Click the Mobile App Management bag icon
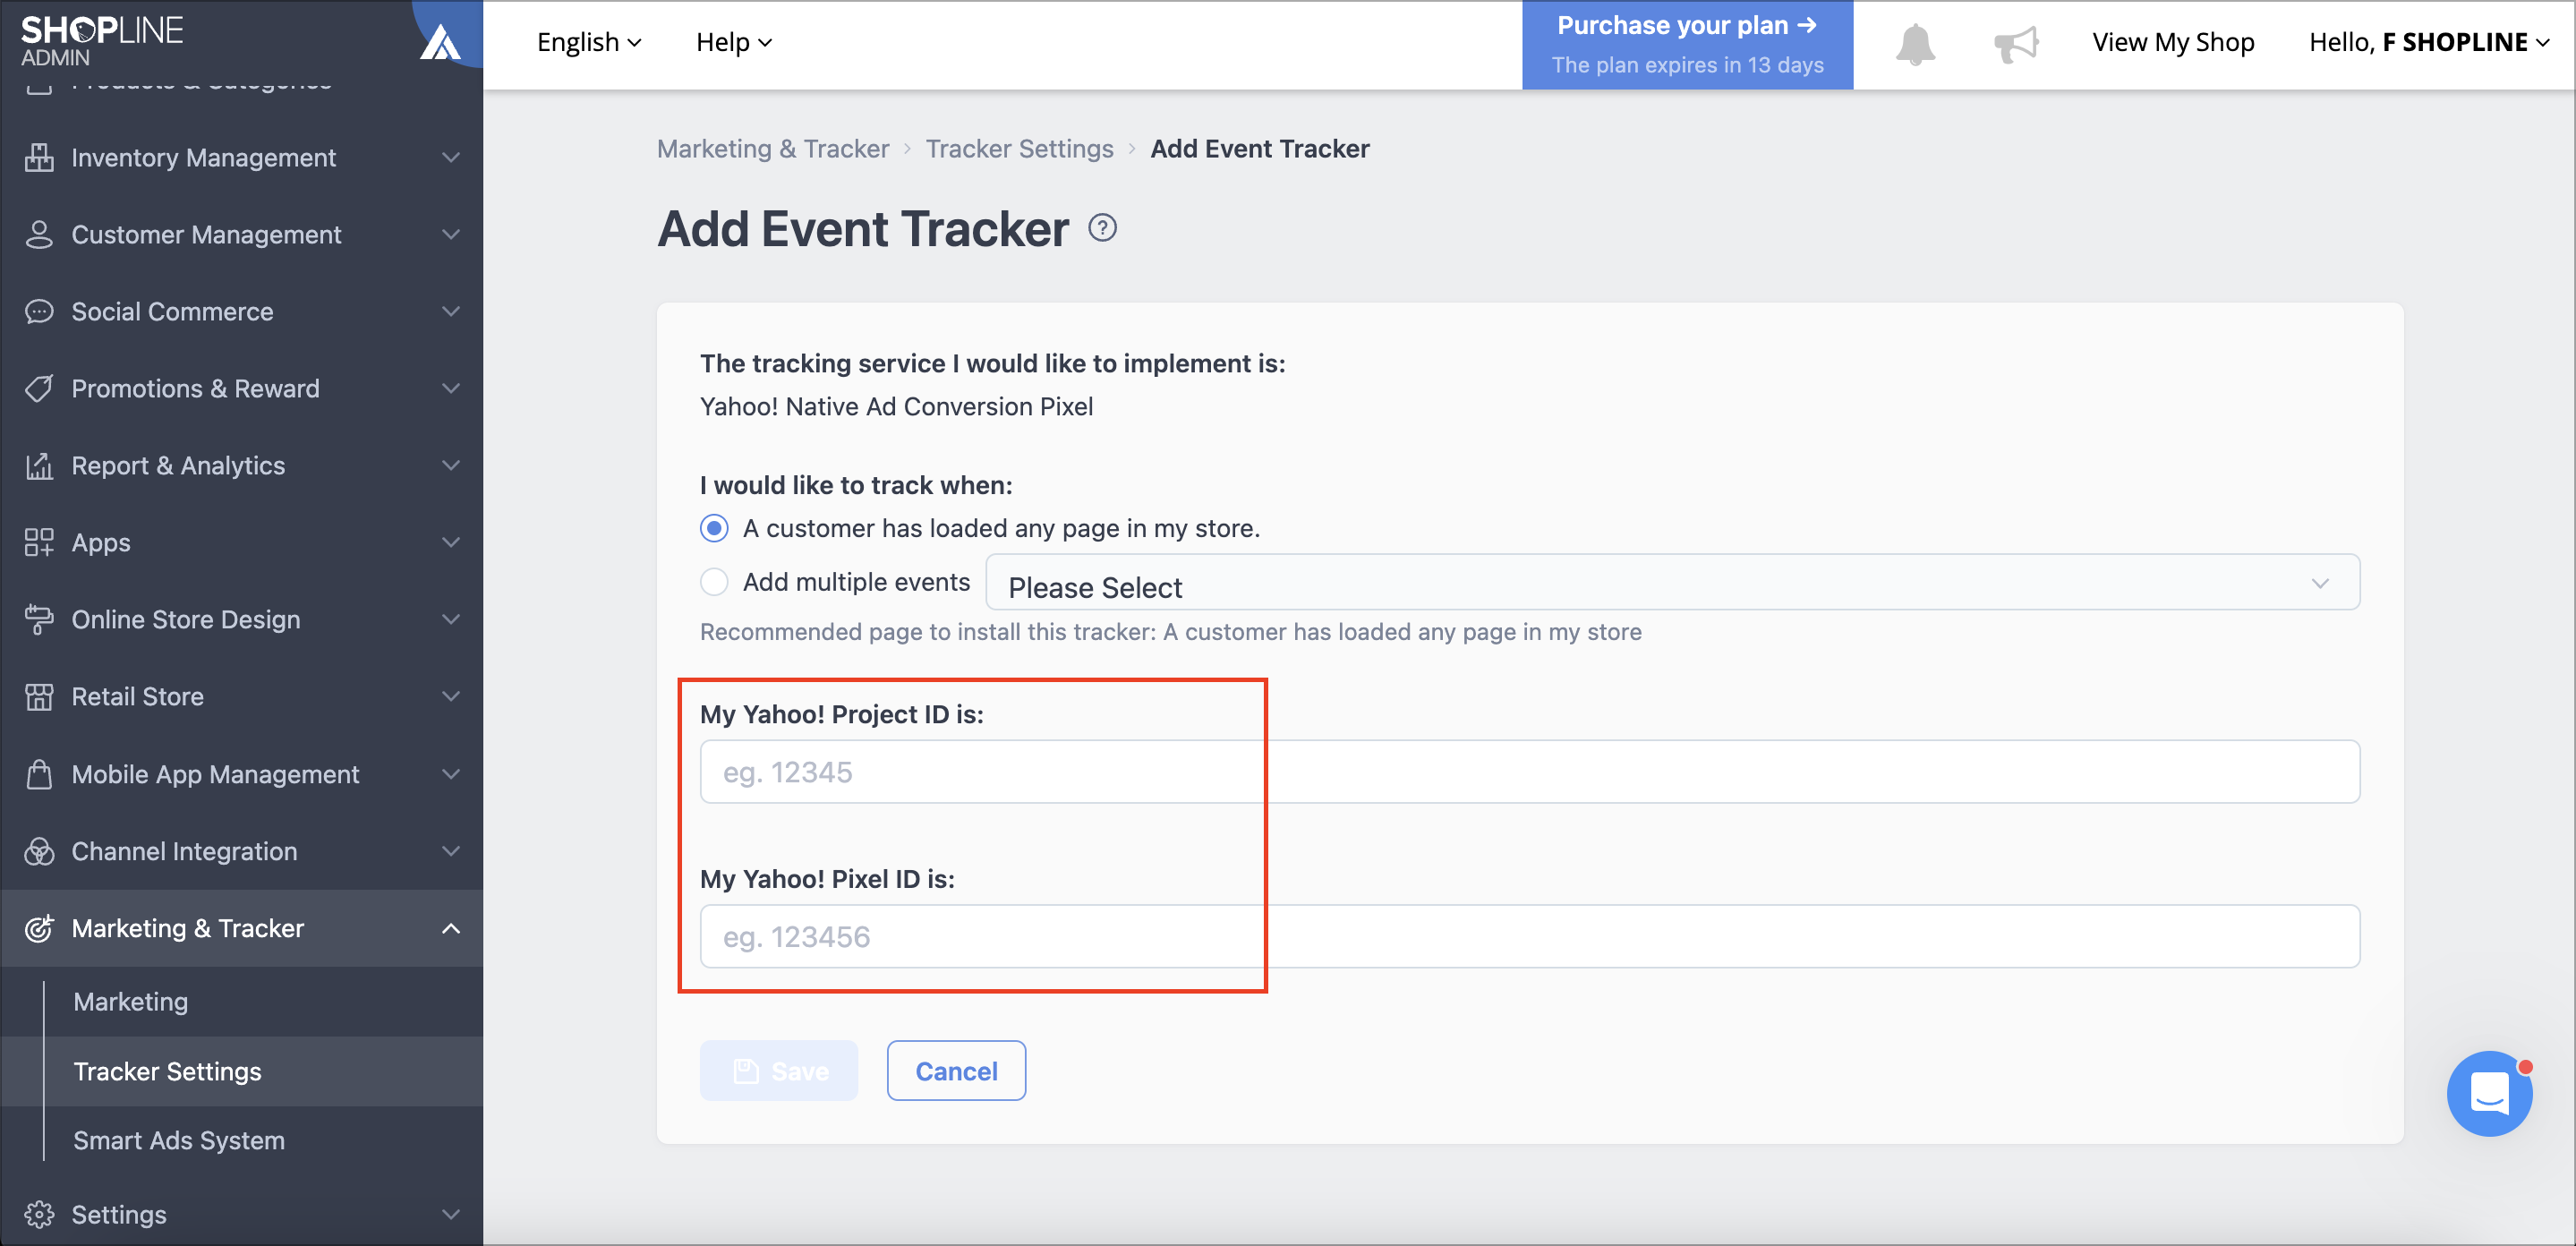The width and height of the screenshot is (2576, 1246). [39, 774]
